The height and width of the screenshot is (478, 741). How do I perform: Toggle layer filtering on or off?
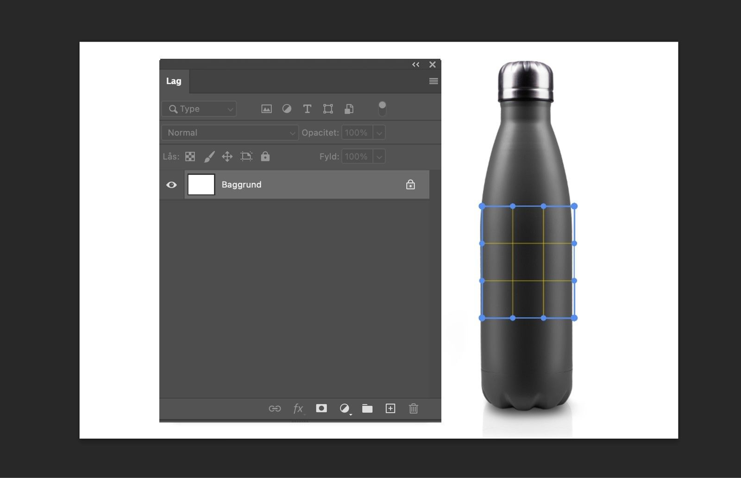coord(382,108)
